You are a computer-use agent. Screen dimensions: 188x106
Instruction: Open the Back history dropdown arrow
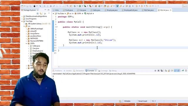click(153, 6)
